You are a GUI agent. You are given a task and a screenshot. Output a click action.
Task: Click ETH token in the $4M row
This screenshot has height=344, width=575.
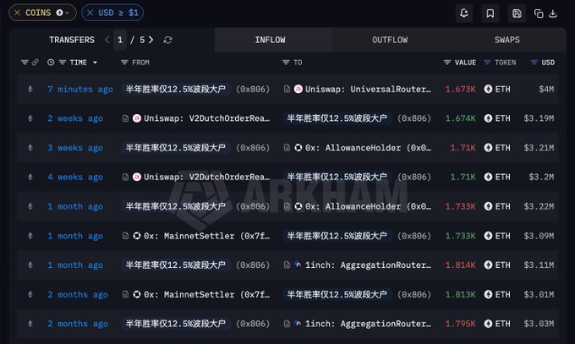pos(497,89)
